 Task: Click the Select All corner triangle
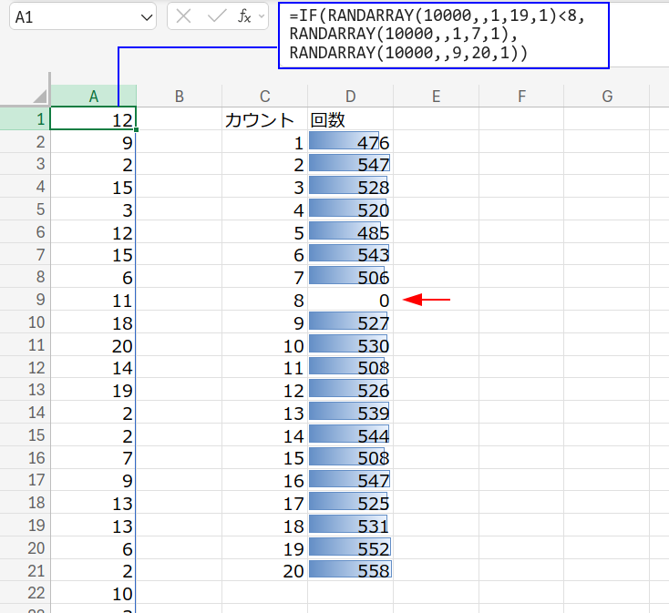(39, 97)
